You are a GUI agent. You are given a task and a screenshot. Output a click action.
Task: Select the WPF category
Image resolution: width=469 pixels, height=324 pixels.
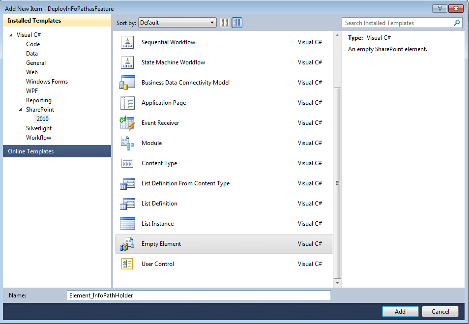pos(32,90)
